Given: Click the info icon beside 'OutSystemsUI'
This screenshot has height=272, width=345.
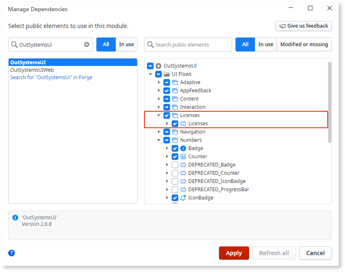Looking at the screenshot, I should click(x=16, y=217).
